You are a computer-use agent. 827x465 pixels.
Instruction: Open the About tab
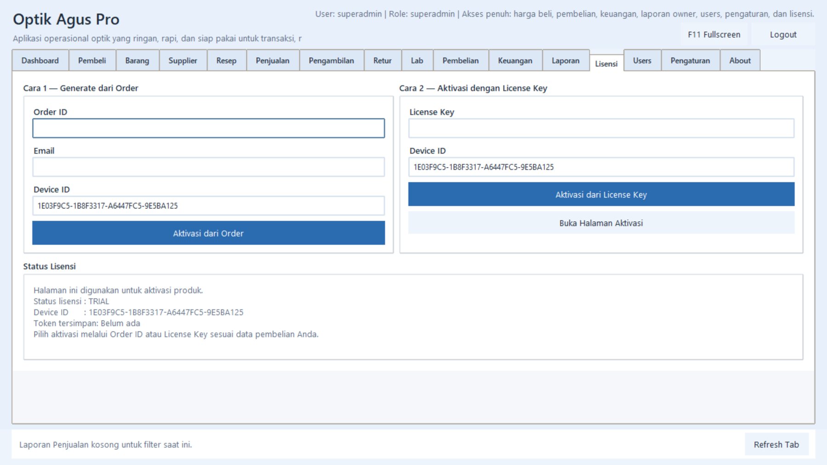tap(740, 61)
